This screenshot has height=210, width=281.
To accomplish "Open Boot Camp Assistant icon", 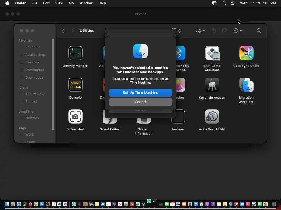I will 212,53.
